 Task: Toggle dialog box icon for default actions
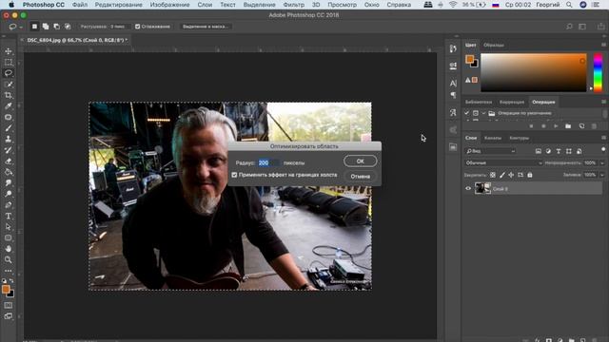pyautogui.click(x=476, y=113)
